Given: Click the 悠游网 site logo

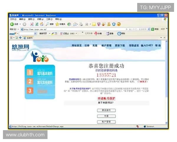Looking at the screenshot, I should pyautogui.click(x=20, y=47).
